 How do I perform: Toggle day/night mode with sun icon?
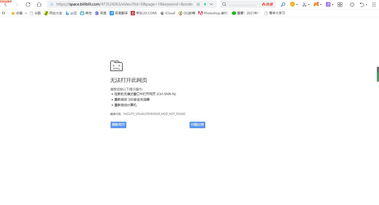click(x=352, y=4)
